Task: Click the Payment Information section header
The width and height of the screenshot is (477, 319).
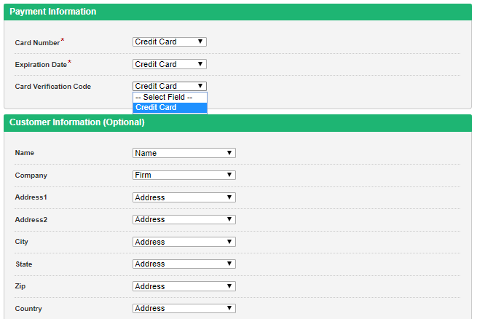Action: coord(52,12)
